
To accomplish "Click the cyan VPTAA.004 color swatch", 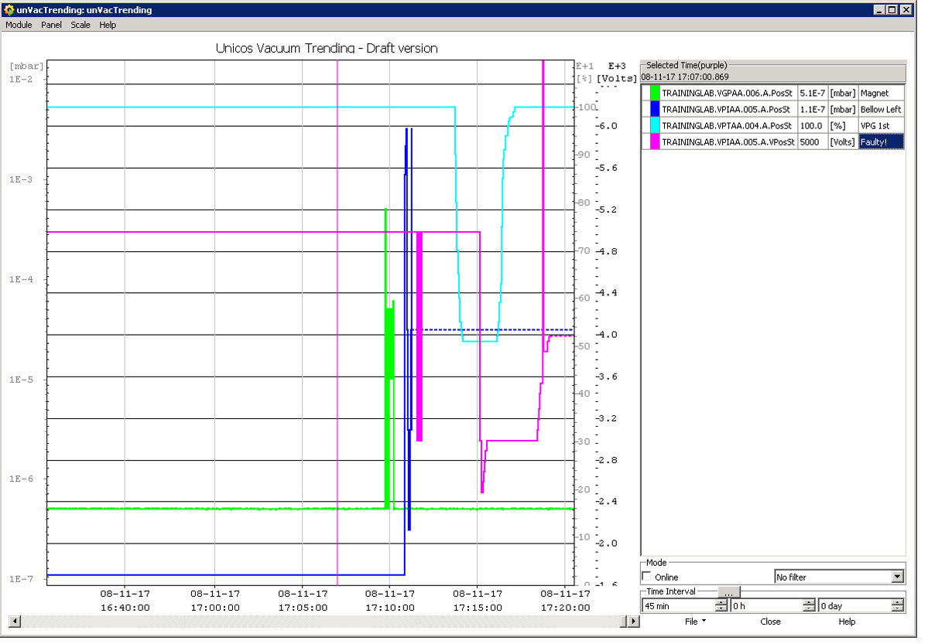I will (654, 125).
